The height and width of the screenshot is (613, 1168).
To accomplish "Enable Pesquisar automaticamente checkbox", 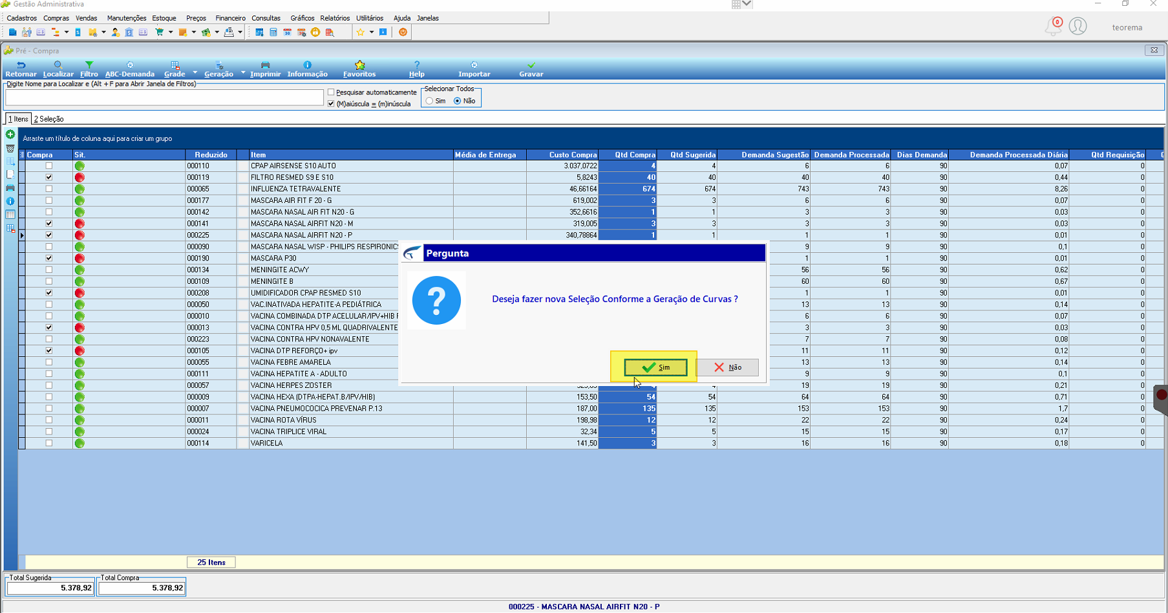I will coord(331,92).
